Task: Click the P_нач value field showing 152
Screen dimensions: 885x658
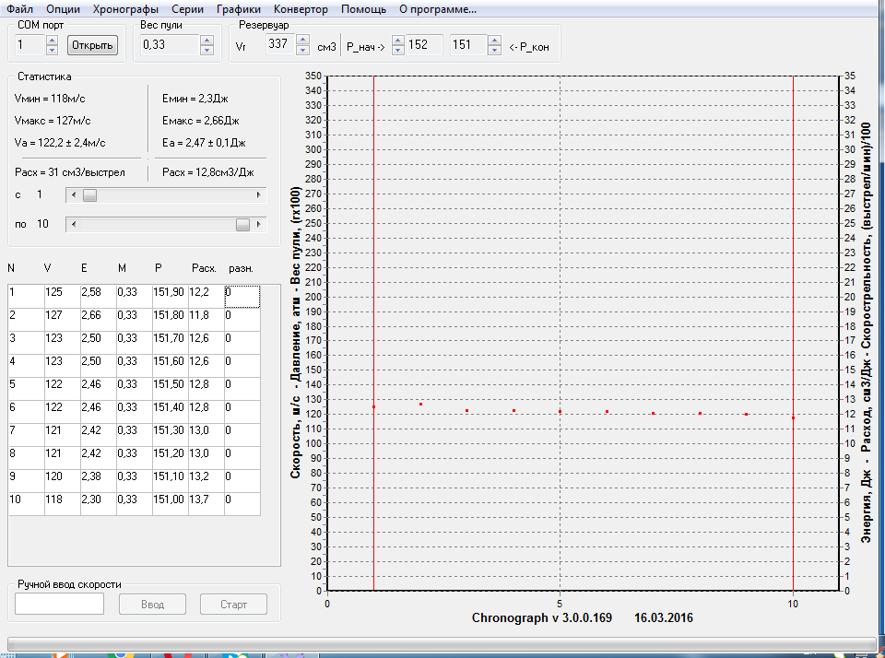Action: [x=423, y=45]
